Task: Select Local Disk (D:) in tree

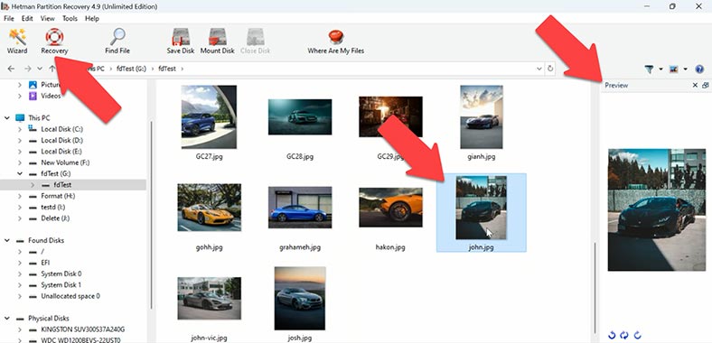Action: click(61, 141)
